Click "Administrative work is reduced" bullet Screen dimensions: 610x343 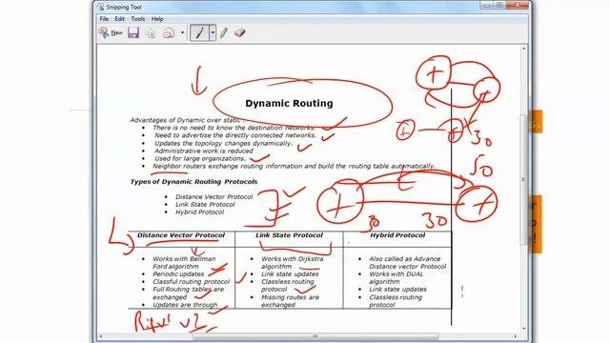[203, 151]
